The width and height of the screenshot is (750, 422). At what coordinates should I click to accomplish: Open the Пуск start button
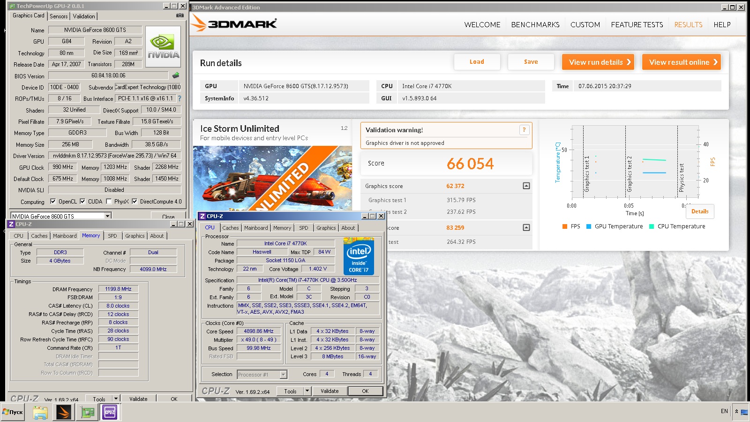(13, 412)
